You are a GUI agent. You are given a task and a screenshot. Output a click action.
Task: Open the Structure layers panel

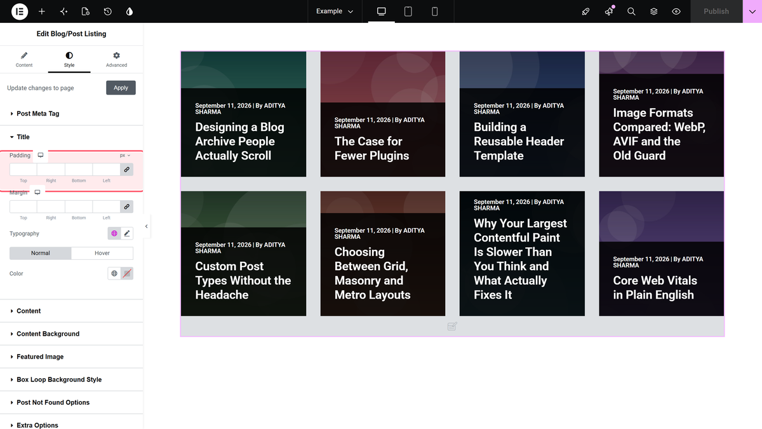(653, 11)
